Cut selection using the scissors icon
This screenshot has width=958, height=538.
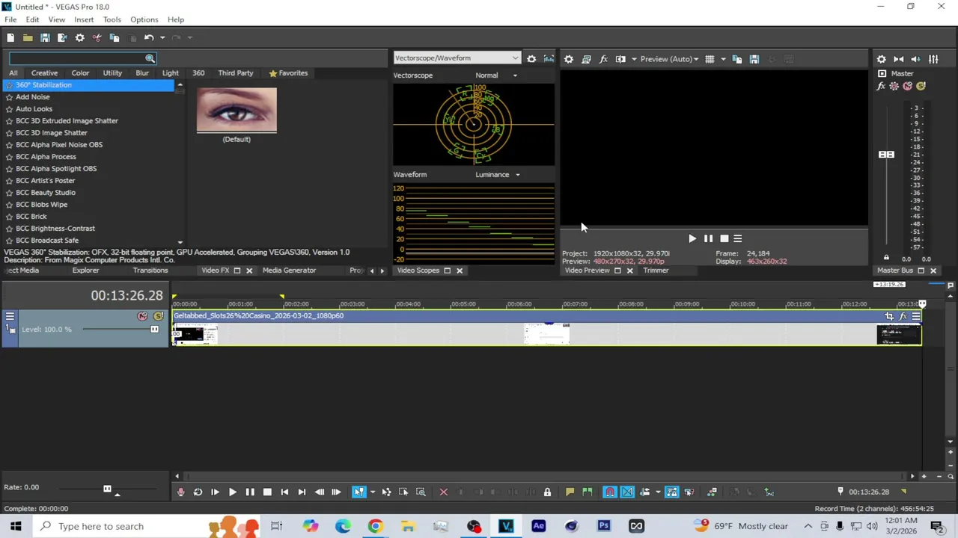(x=97, y=37)
